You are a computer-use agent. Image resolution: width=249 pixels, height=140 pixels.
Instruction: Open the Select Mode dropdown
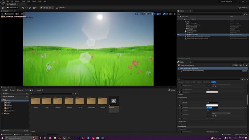(12, 8)
